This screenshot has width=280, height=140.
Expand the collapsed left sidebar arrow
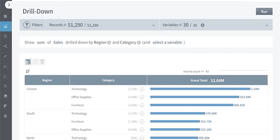(9, 5)
